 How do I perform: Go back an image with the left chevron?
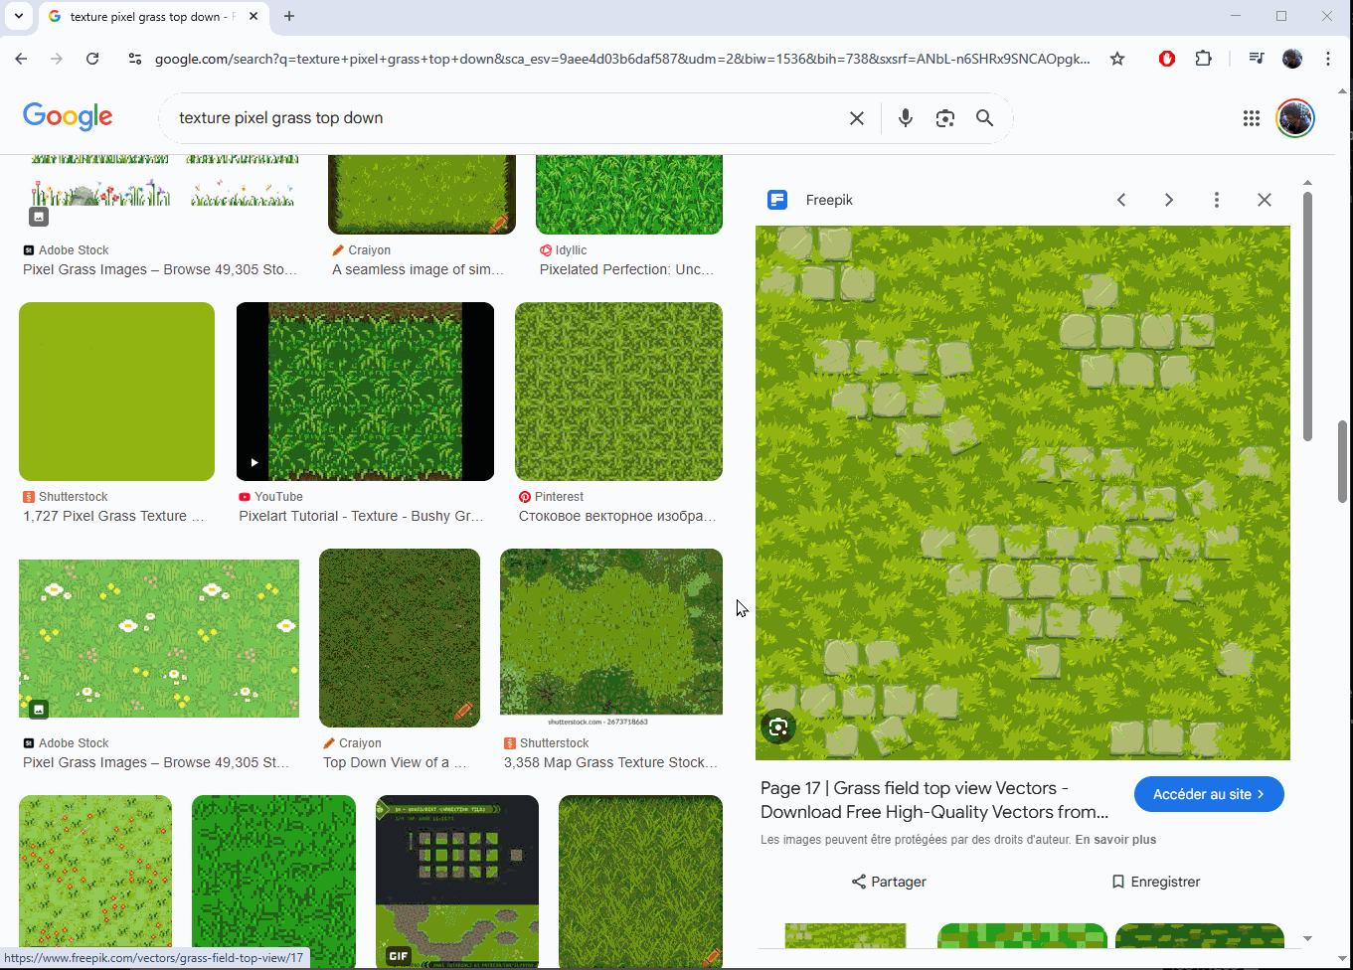1120,200
